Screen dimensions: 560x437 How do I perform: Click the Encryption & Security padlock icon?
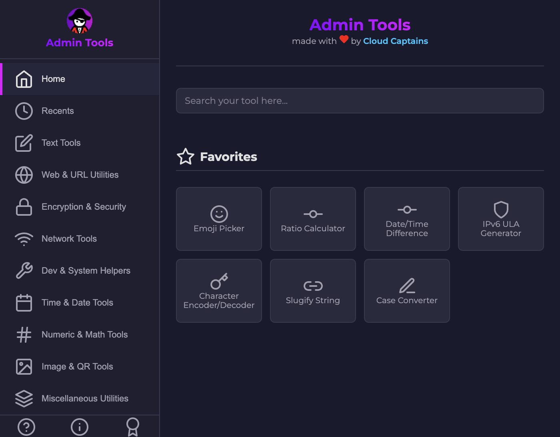tap(24, 207)
